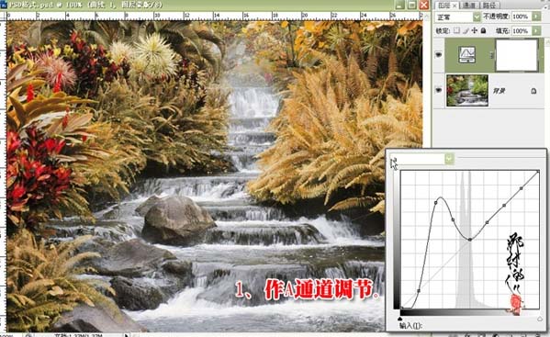Image resolution: width=550 pixels, height=337 pixels.
Task: Hide the 背景 layer using its eye
Action: tap(439, 90)
